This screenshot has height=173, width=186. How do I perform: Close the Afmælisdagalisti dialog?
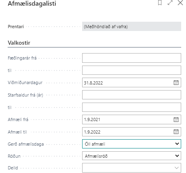[x=180, y=2]
